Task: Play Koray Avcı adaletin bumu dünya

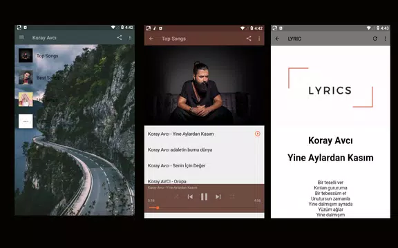Action: point(205,149)
